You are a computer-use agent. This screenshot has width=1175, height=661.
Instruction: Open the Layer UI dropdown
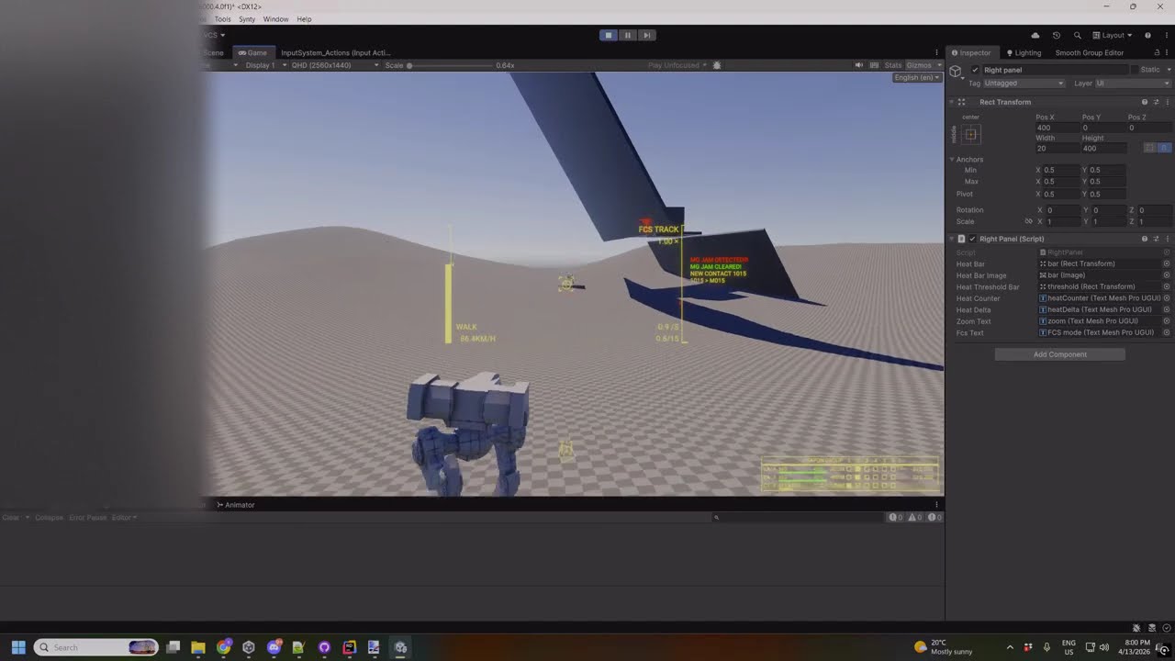[x=1134, y=84]
